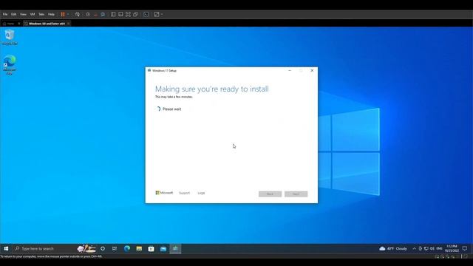Expand the stretch display dropdown arrow
Image resolution: width=473 pixels, height=266 pixels.
[162, 14]
